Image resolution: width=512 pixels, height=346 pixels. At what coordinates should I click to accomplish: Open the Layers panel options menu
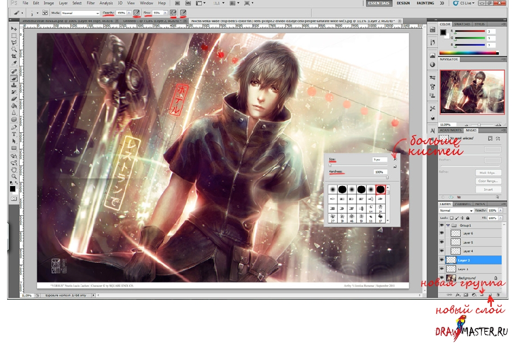pyautogui.click(x=503, y=204)
